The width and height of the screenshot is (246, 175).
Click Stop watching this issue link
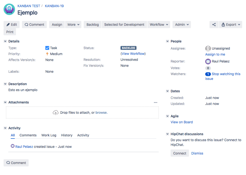click(226, 74)
